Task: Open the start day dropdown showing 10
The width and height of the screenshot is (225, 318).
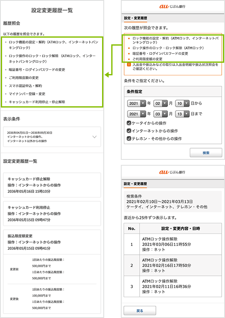Action: tap(182, 103)
